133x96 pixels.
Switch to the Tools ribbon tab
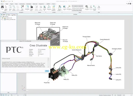click(16, 4)
